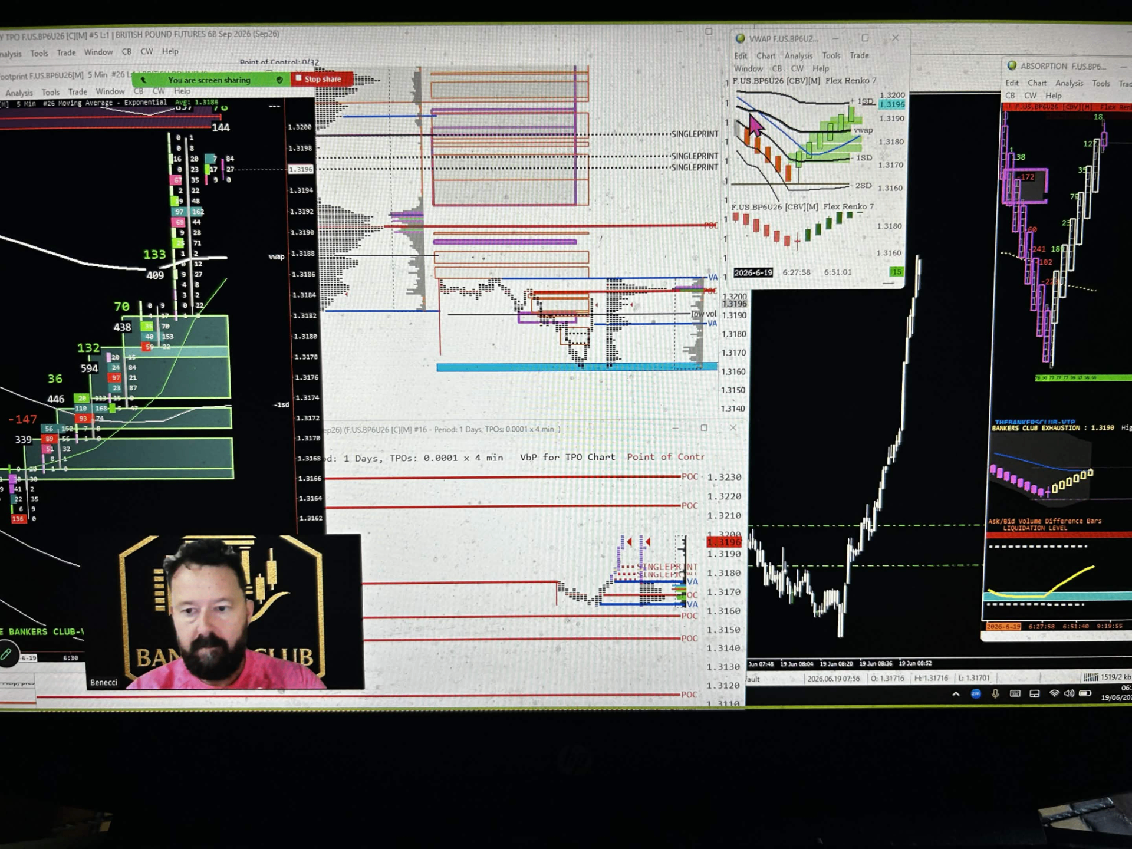Viewport: 1132px width, 849px height.
Task: Click the '1519/2 kb' connection indicator
Action: point(1107,677)
